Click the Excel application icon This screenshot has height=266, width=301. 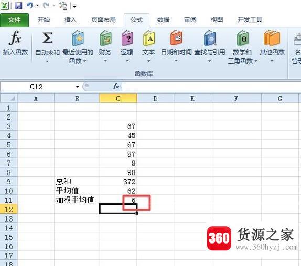tap(5, 6)
